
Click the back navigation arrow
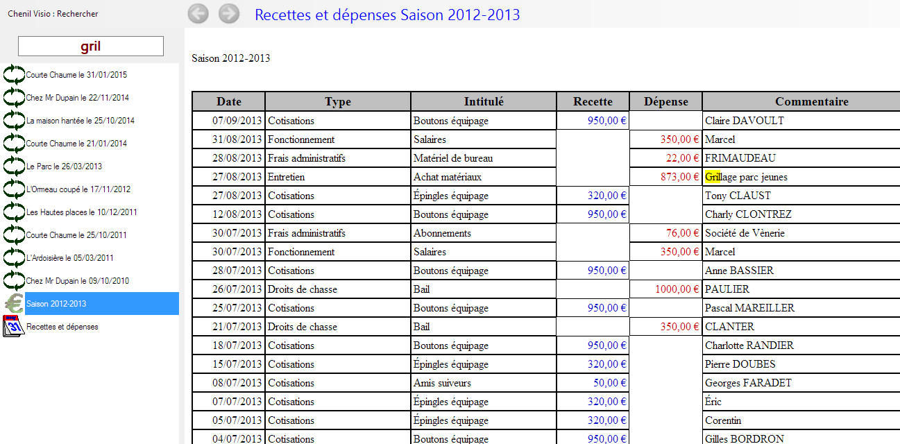[198, 14]
